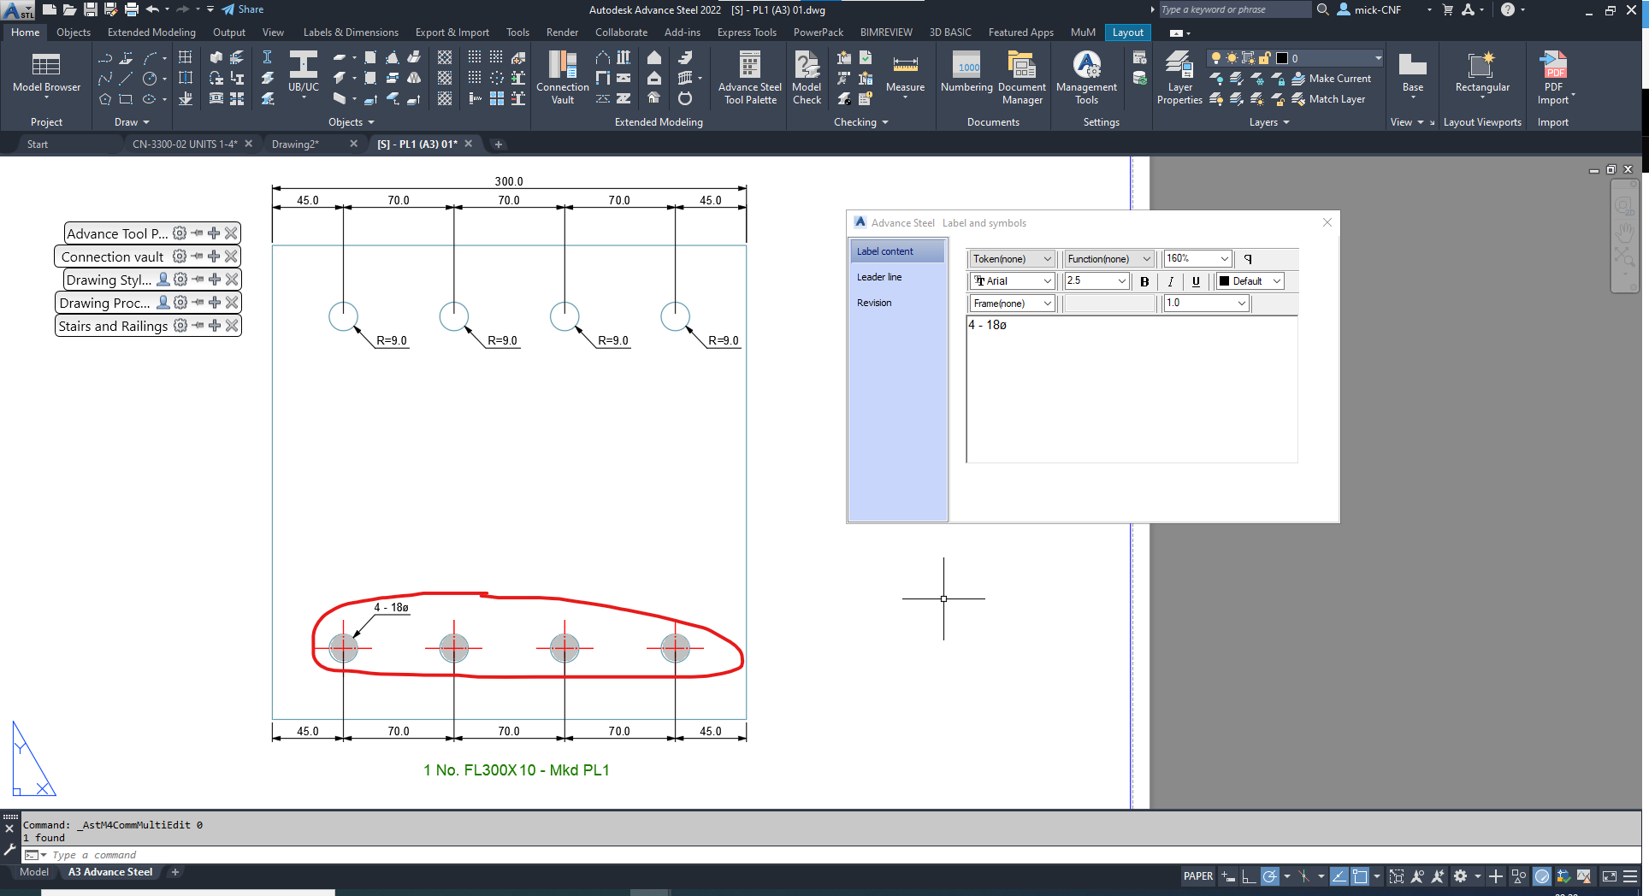This screenshot has width=1649, height=896.
Task: Open the Autodesk App Store cart icon
Action: 1448,9
